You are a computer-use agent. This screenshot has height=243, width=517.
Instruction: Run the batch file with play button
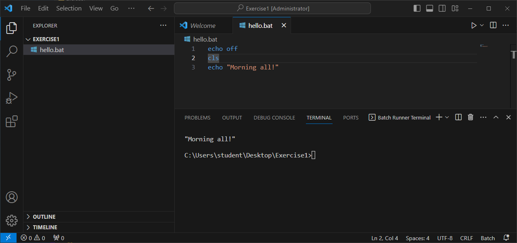tap(474, 25)
